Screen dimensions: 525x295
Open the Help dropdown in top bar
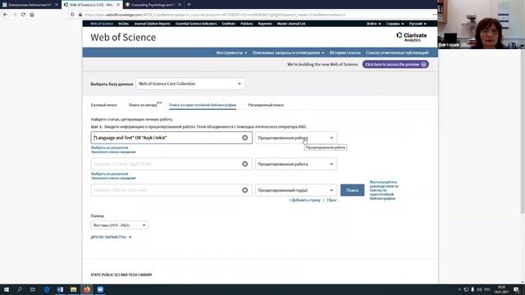395,24
